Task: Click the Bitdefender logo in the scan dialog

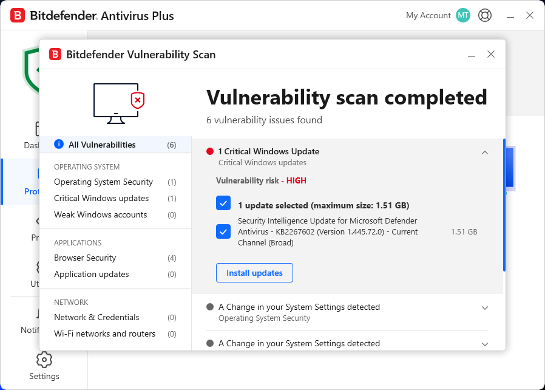Action: coord(55,54)
